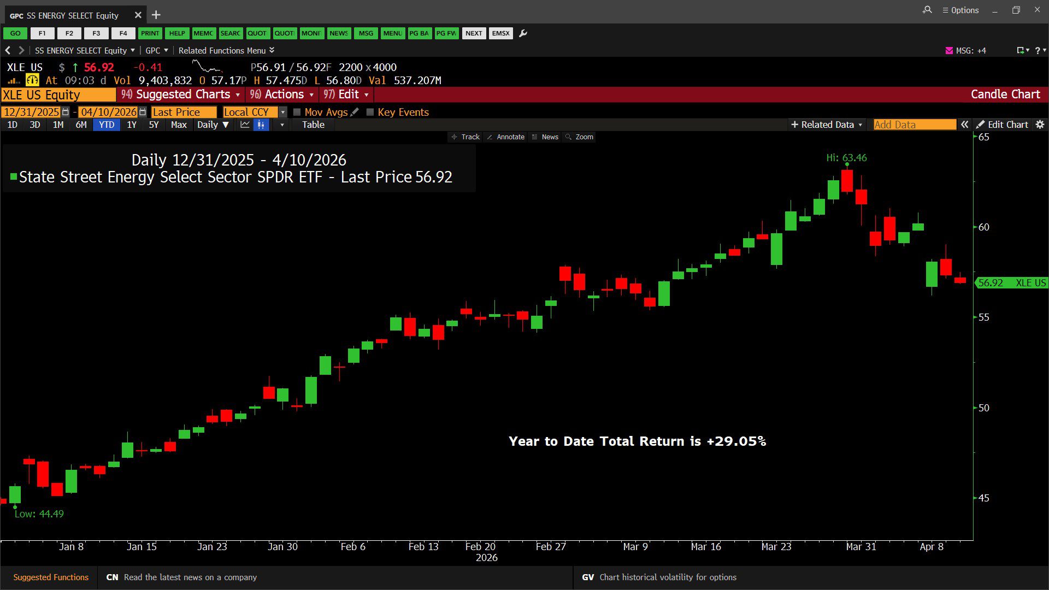The width and height of the screenshot is (1049, 590).
Task: Click the back navigation arrow
Action: 8,50
